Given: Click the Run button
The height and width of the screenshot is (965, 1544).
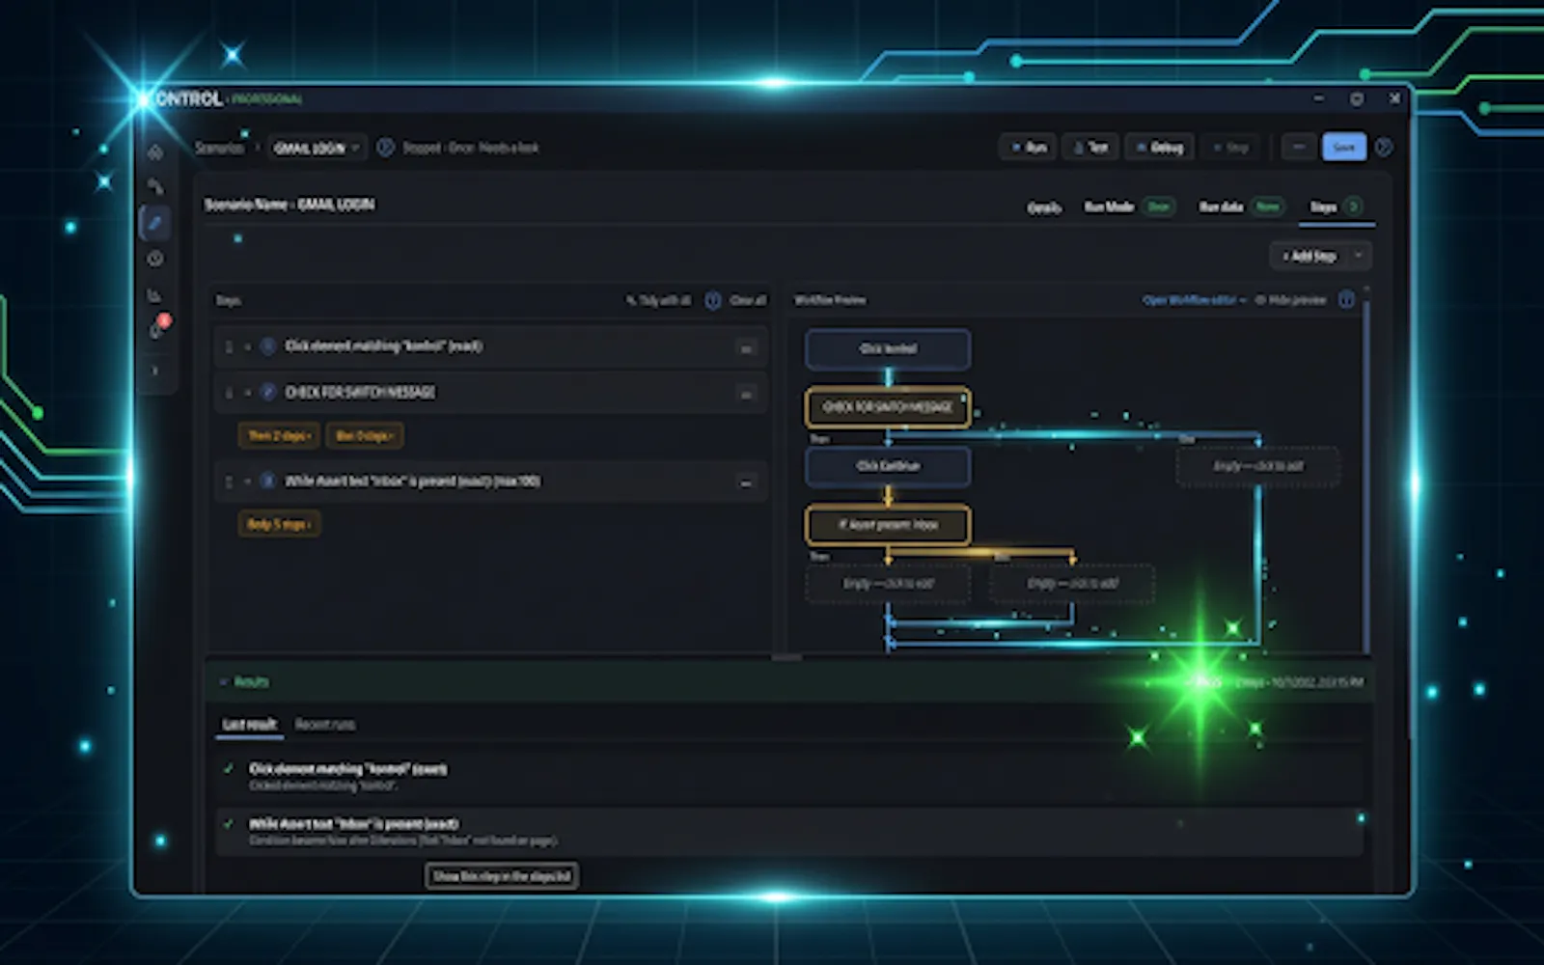Looking at the screenshot, I should click(x=1028, y=147).
